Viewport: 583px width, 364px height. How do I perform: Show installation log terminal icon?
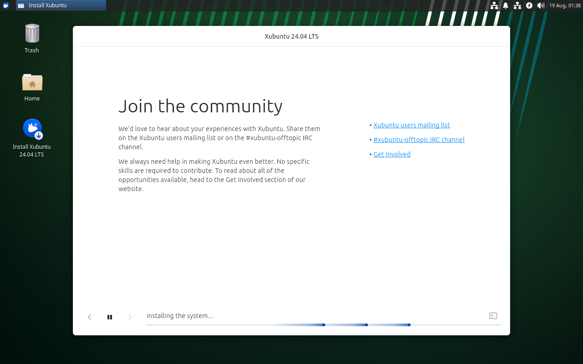(493, 316)
